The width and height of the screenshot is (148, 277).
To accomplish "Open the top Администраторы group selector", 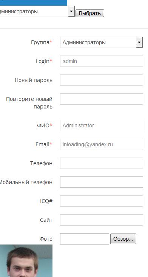I will tap(36, 11).
